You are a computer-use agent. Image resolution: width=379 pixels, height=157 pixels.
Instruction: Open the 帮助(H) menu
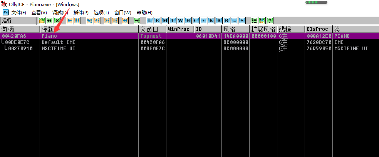tap(144, 13)
